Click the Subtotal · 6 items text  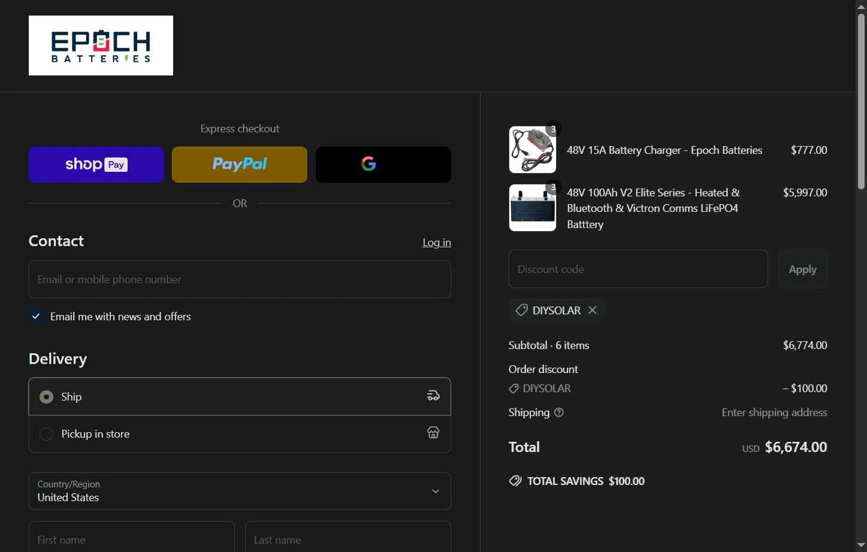pos(549,345)
